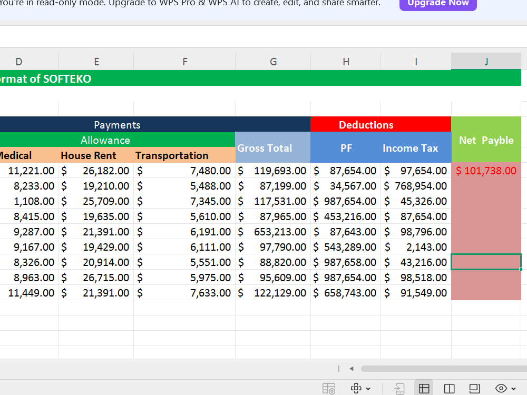Viewport: 527px width, 395px height.
Task: Select PF cell 987,658.00
Action: (x=346, y=262)
